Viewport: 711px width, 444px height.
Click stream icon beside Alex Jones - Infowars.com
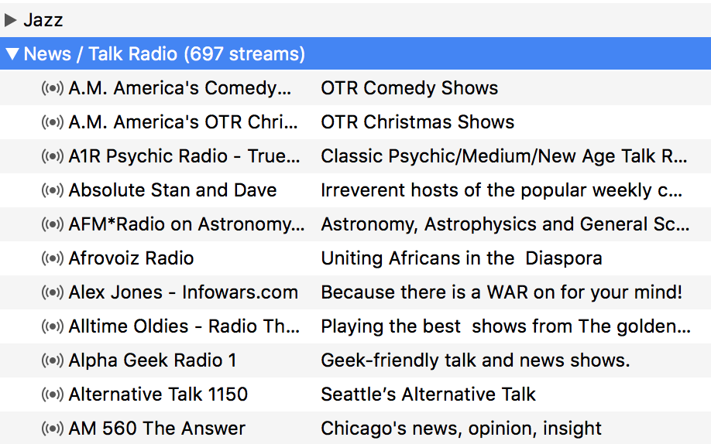[53, 292]
